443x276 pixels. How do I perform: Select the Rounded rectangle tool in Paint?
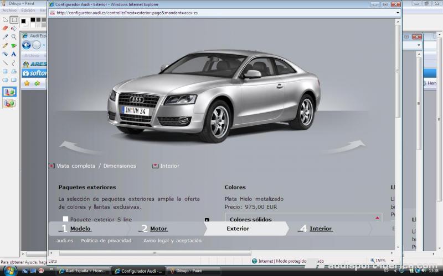(x=14, y=80)
